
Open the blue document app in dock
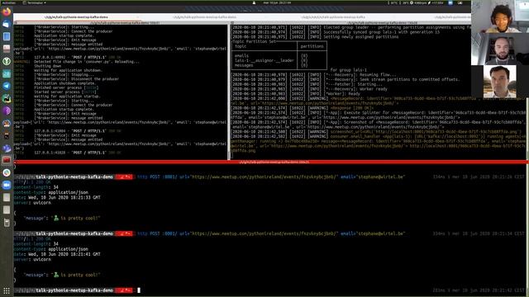point(7,36)
